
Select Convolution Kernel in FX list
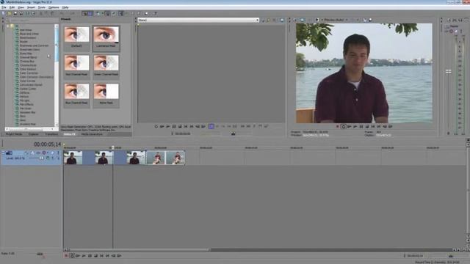(x=31, y=85)
